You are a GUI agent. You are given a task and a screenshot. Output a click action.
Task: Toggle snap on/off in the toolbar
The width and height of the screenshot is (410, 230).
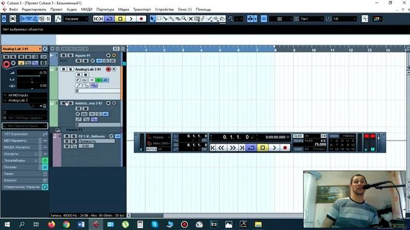coord(264,19)
